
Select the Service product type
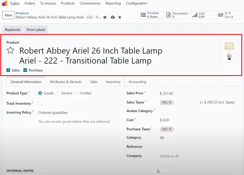point(58,93)
